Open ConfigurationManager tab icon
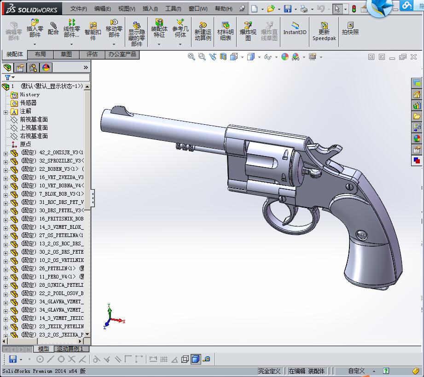This screenshot has height=377, width=424. coord(33,68)
